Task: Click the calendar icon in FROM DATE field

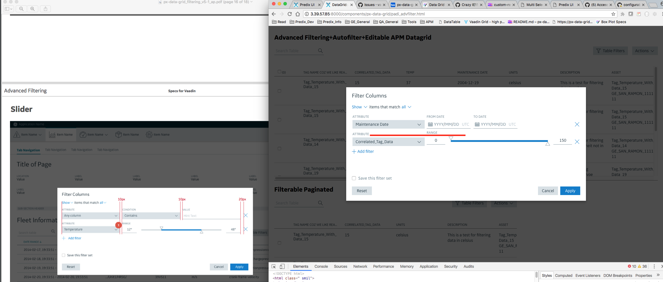Action: point(430,124)
